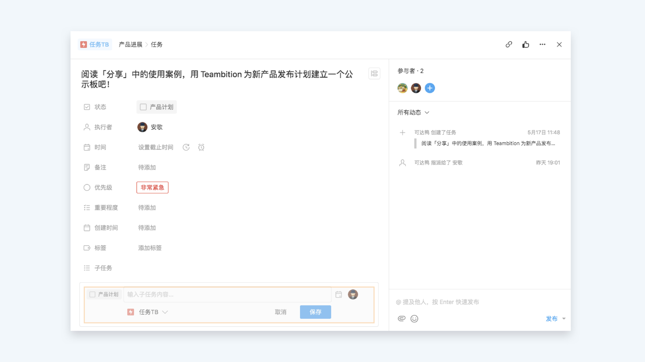Publish comment with 发布

(x=551, y=318)
